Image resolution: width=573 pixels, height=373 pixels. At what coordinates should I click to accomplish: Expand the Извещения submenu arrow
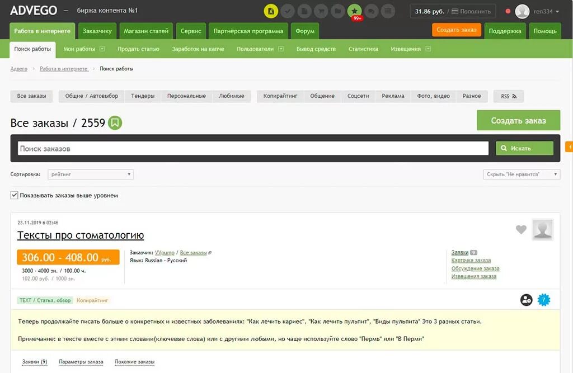click(x=428, y=49)
